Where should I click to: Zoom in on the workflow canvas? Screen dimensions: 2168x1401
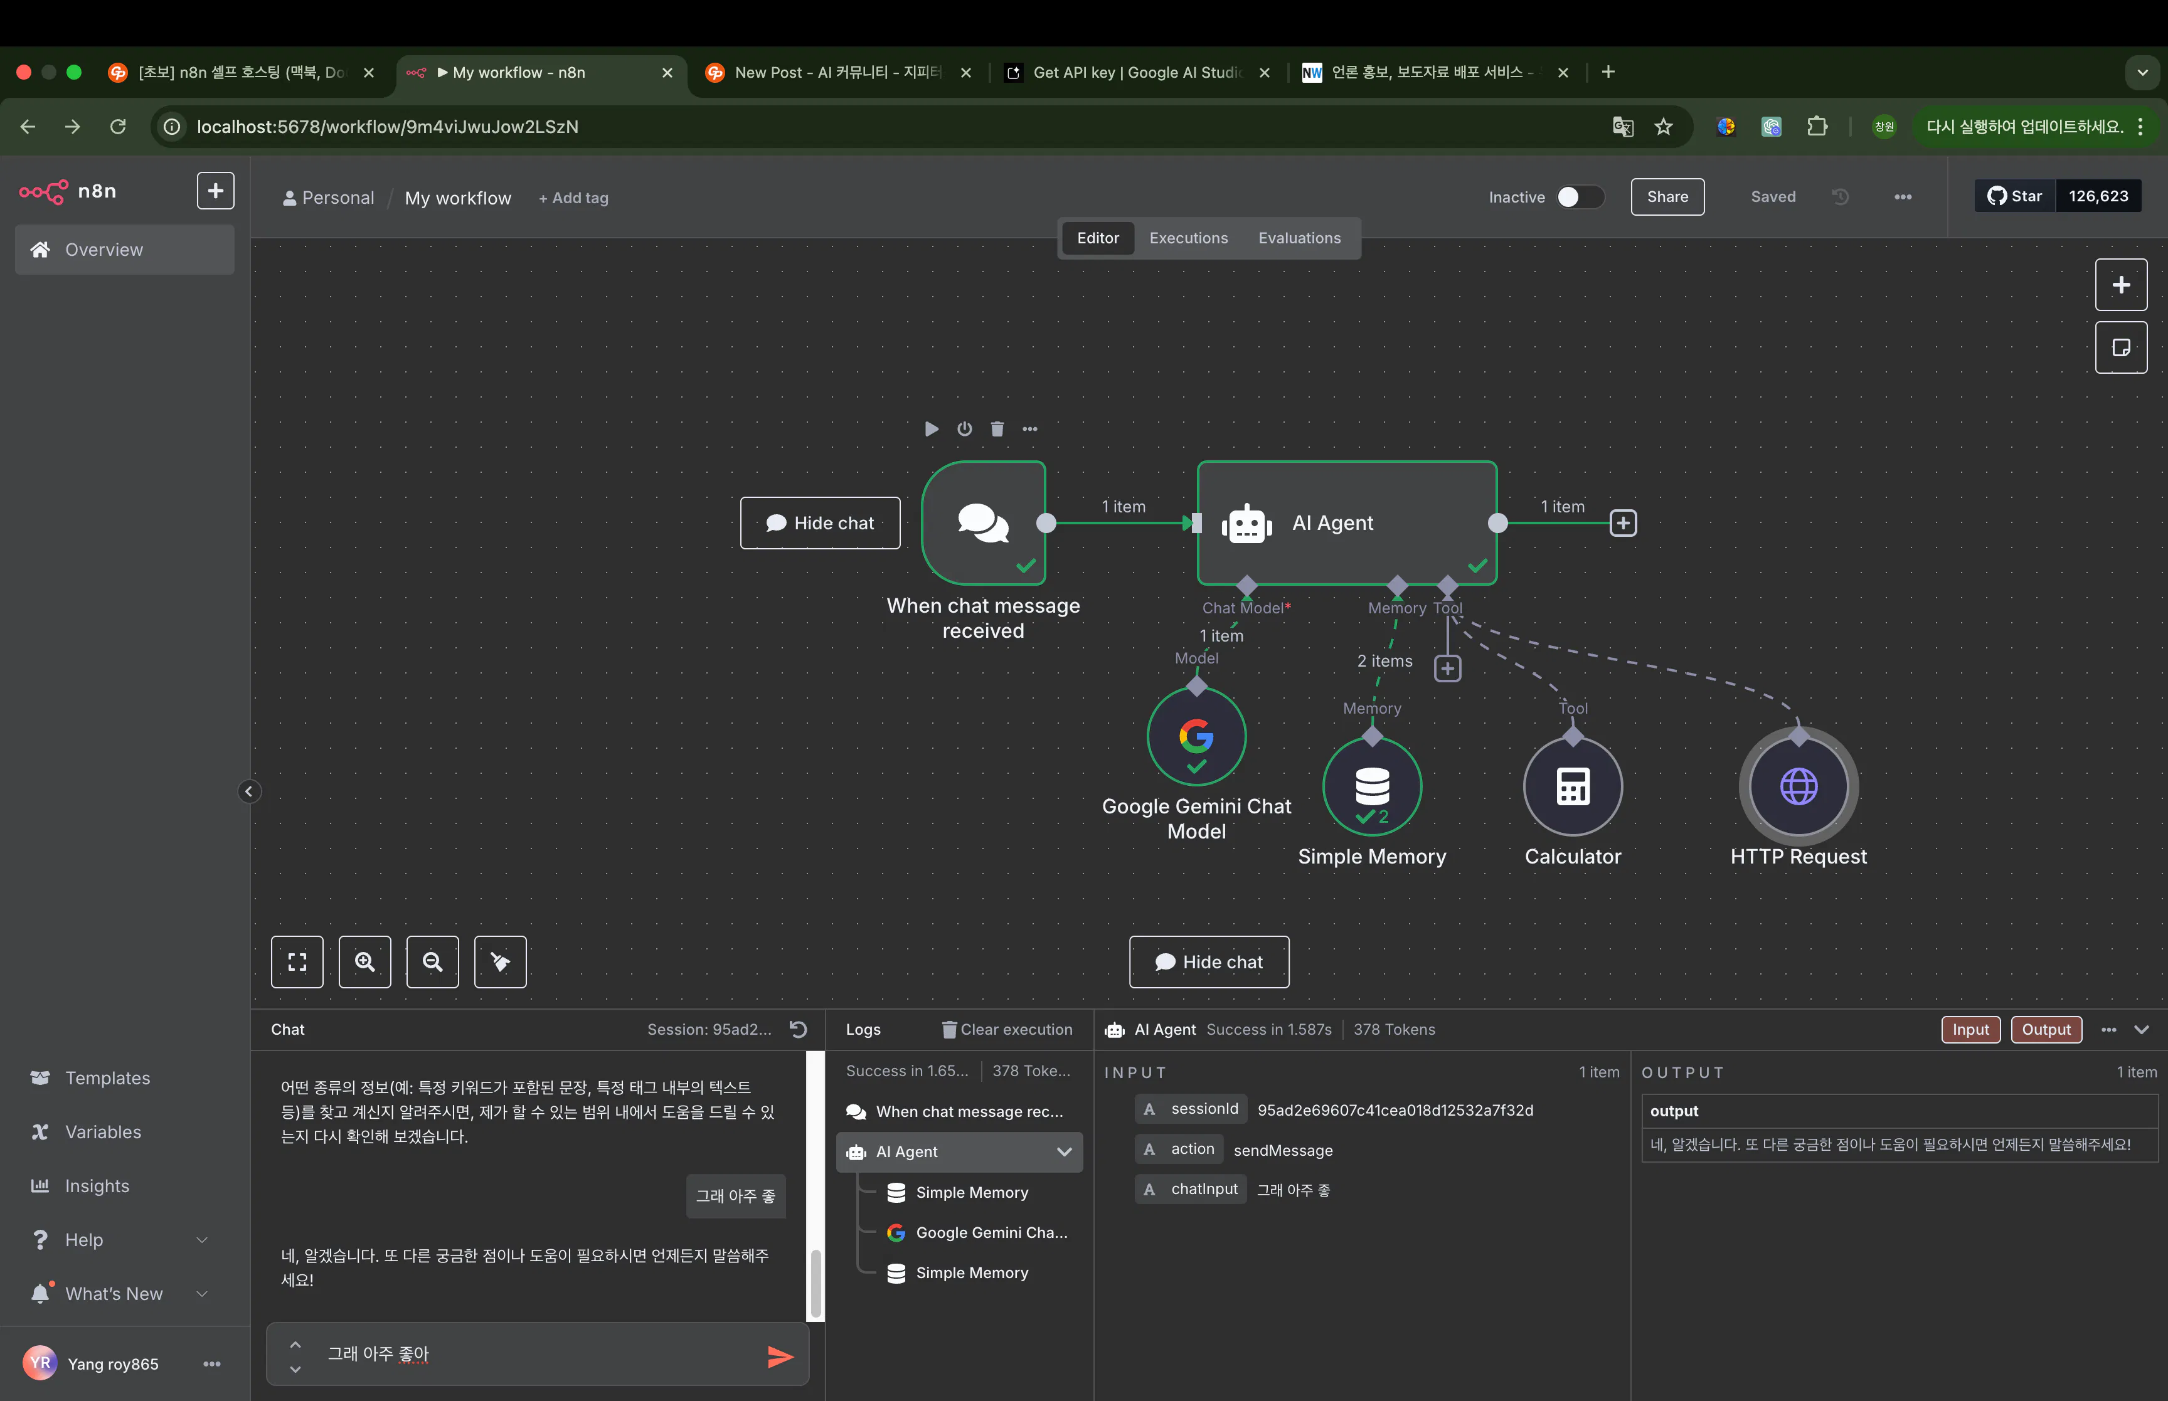365,961
